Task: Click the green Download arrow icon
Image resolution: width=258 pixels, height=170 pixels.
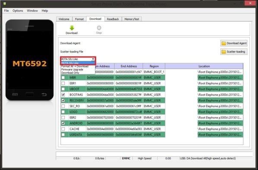Action: pos(72,28)
